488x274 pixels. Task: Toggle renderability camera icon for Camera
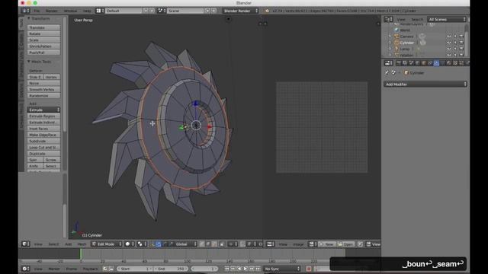(x=461, y=37)
